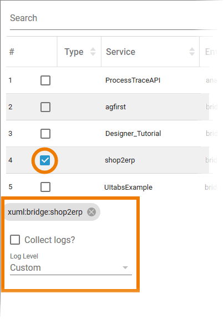Image resolution: width=224 pixels, height=319 pixels.
Task: Click the Service column header
Action: pos(120,52)
